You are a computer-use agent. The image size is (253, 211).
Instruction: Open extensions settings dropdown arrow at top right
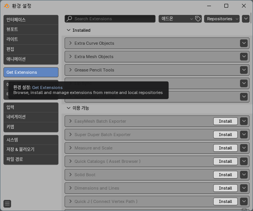tap(246, 19)
